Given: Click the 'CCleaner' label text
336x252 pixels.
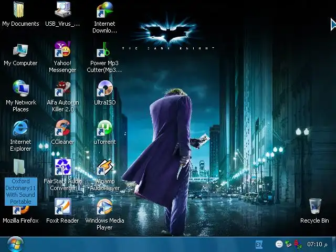Looking at the screenshot, I should (62, 142).
